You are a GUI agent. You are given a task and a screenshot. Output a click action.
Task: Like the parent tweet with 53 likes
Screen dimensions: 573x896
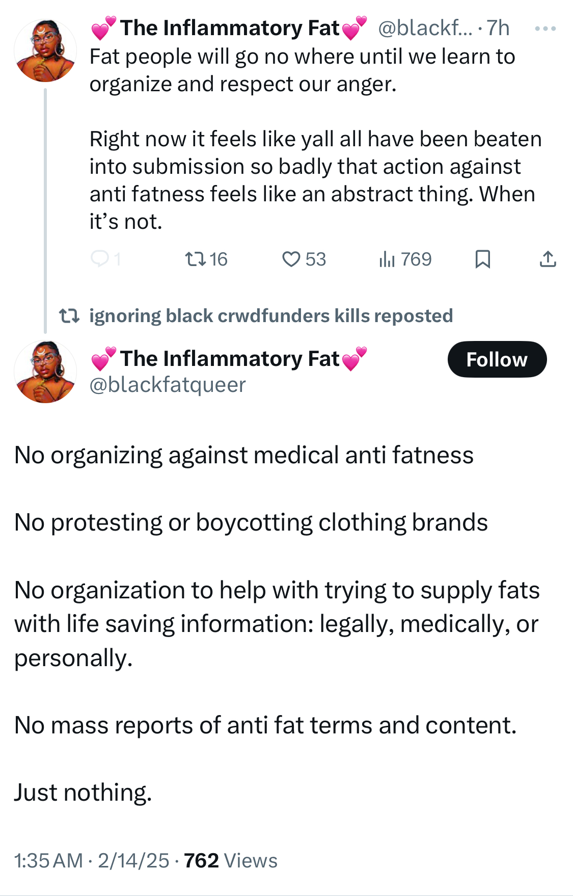pyautogui.click(x=291, y=259)
